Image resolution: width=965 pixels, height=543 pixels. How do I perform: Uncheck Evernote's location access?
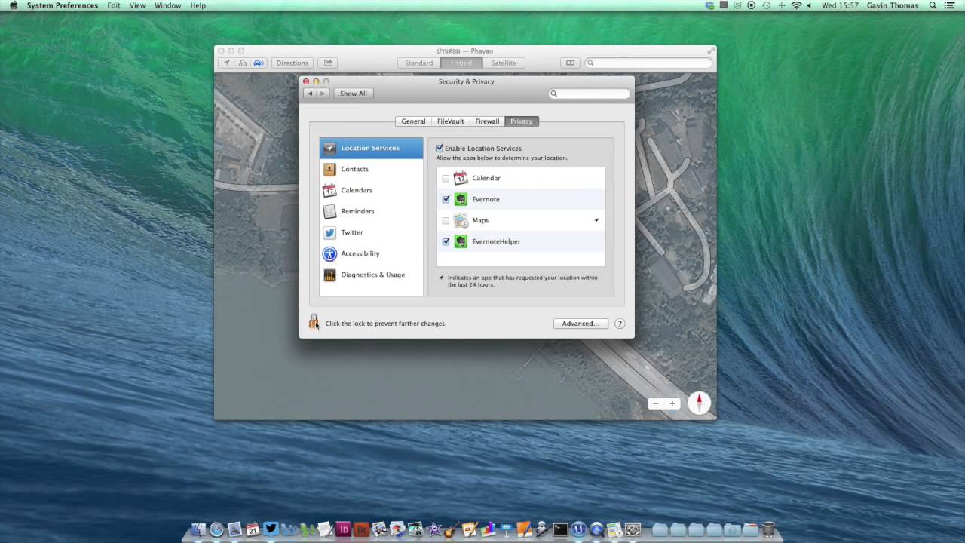pyautogui.click(x=446, y=199)
